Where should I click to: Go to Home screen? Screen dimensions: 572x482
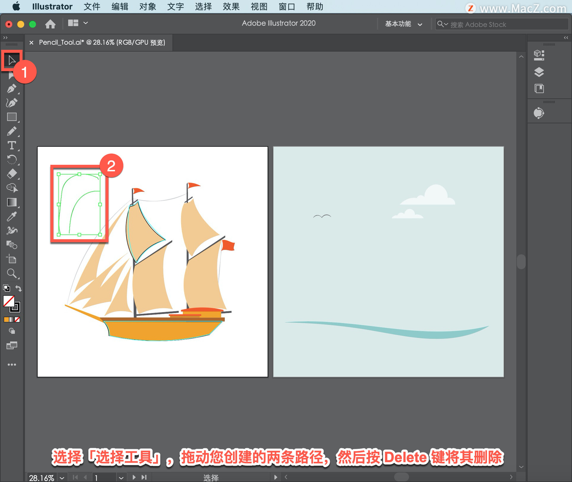(50, 24)
